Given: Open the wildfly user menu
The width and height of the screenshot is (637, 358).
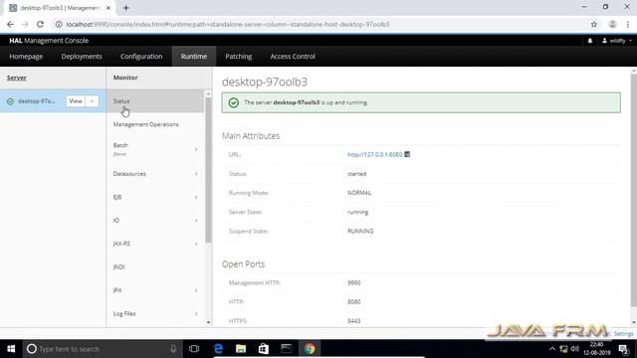Looking at the screenshot, I should tap(617, 41).
